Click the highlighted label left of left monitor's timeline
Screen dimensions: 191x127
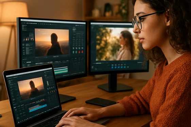click(29, 62)
